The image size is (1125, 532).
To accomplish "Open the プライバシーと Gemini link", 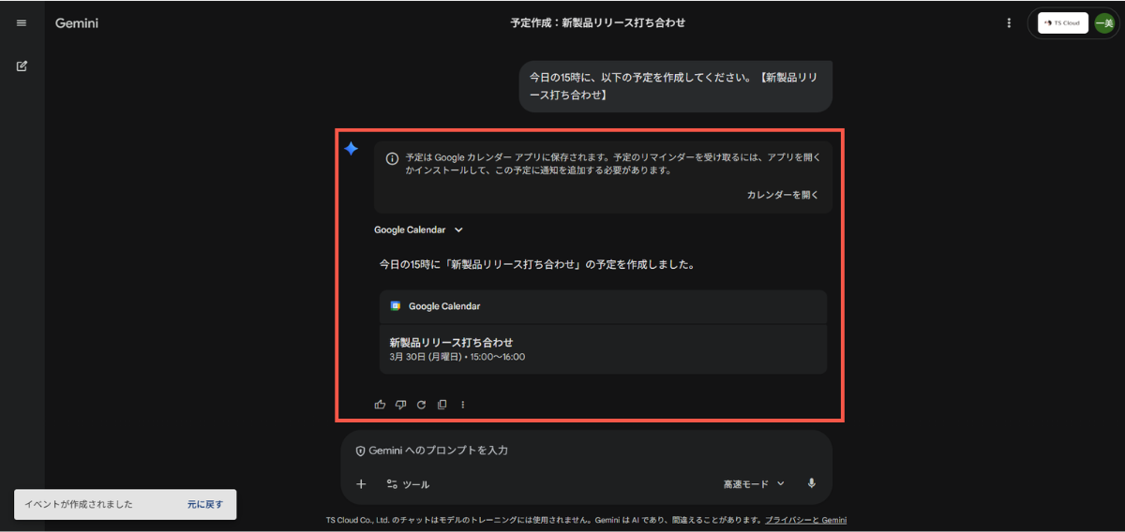I will click(805, 520).
